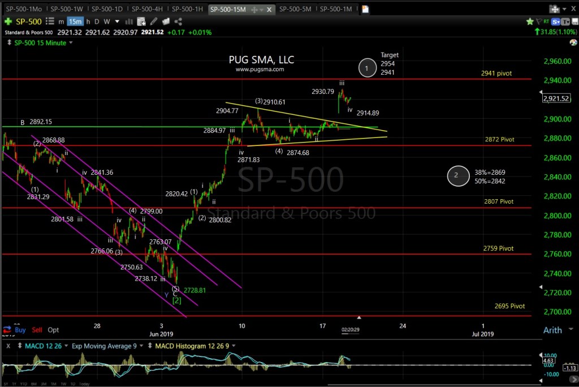Switch to SP-500-5M tab
Screen dimensions: 579x387
tap(295, 9)
